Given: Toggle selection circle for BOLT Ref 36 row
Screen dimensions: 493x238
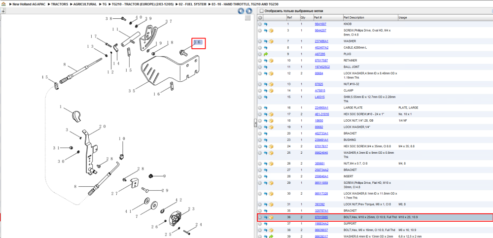Looking at the screenshot, I should click(260, 217).
